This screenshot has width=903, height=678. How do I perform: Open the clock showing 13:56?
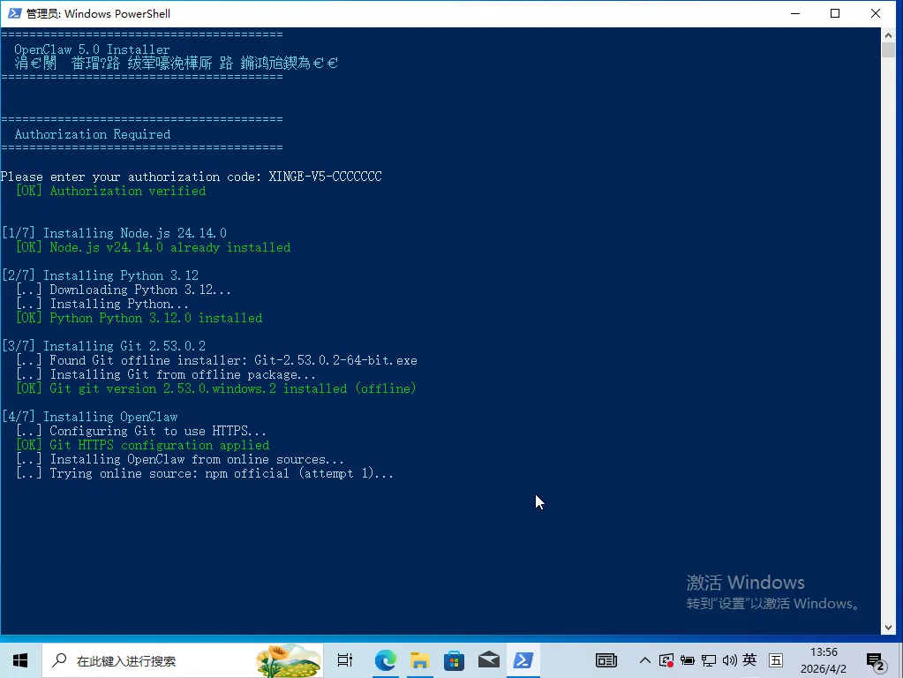pos(824,660)
